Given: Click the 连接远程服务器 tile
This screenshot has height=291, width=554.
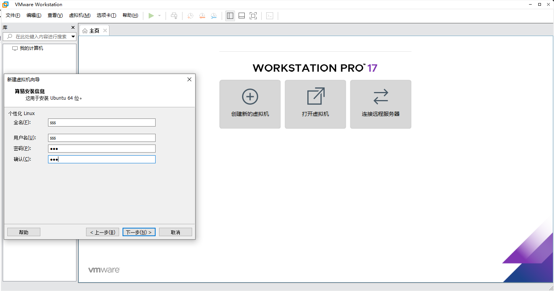Looking at the screenshot, I should (x=381, y=104).
